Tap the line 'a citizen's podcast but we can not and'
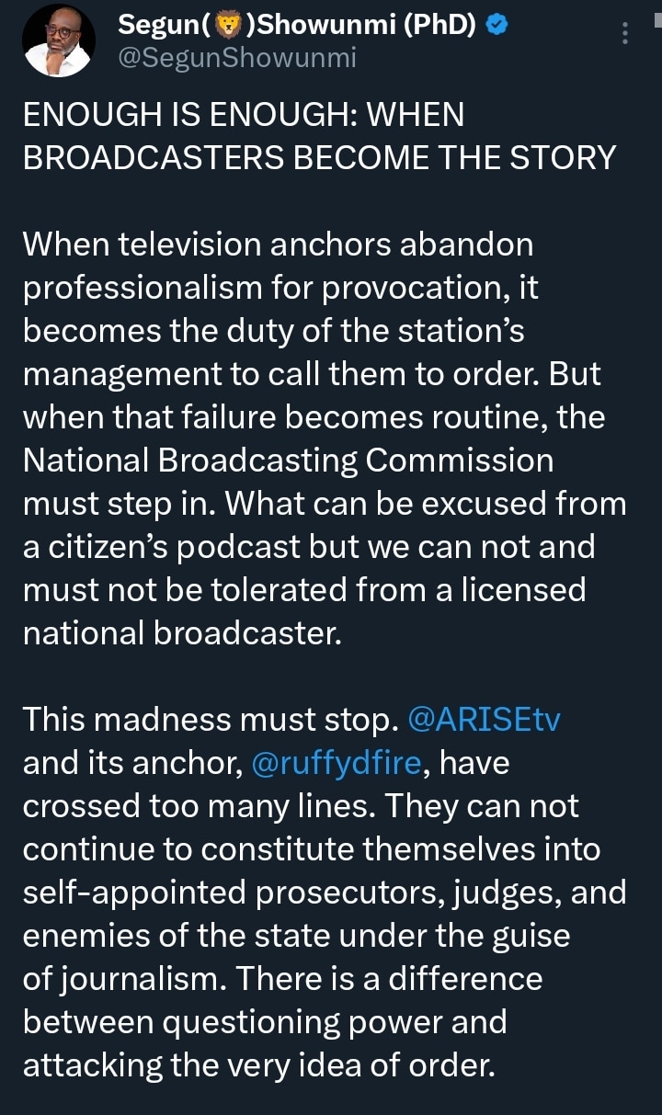The height and width of the screenshot is (1115, 662). pos(309,547)
